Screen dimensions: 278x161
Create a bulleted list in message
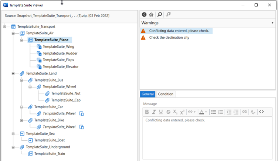pos(213,112)
